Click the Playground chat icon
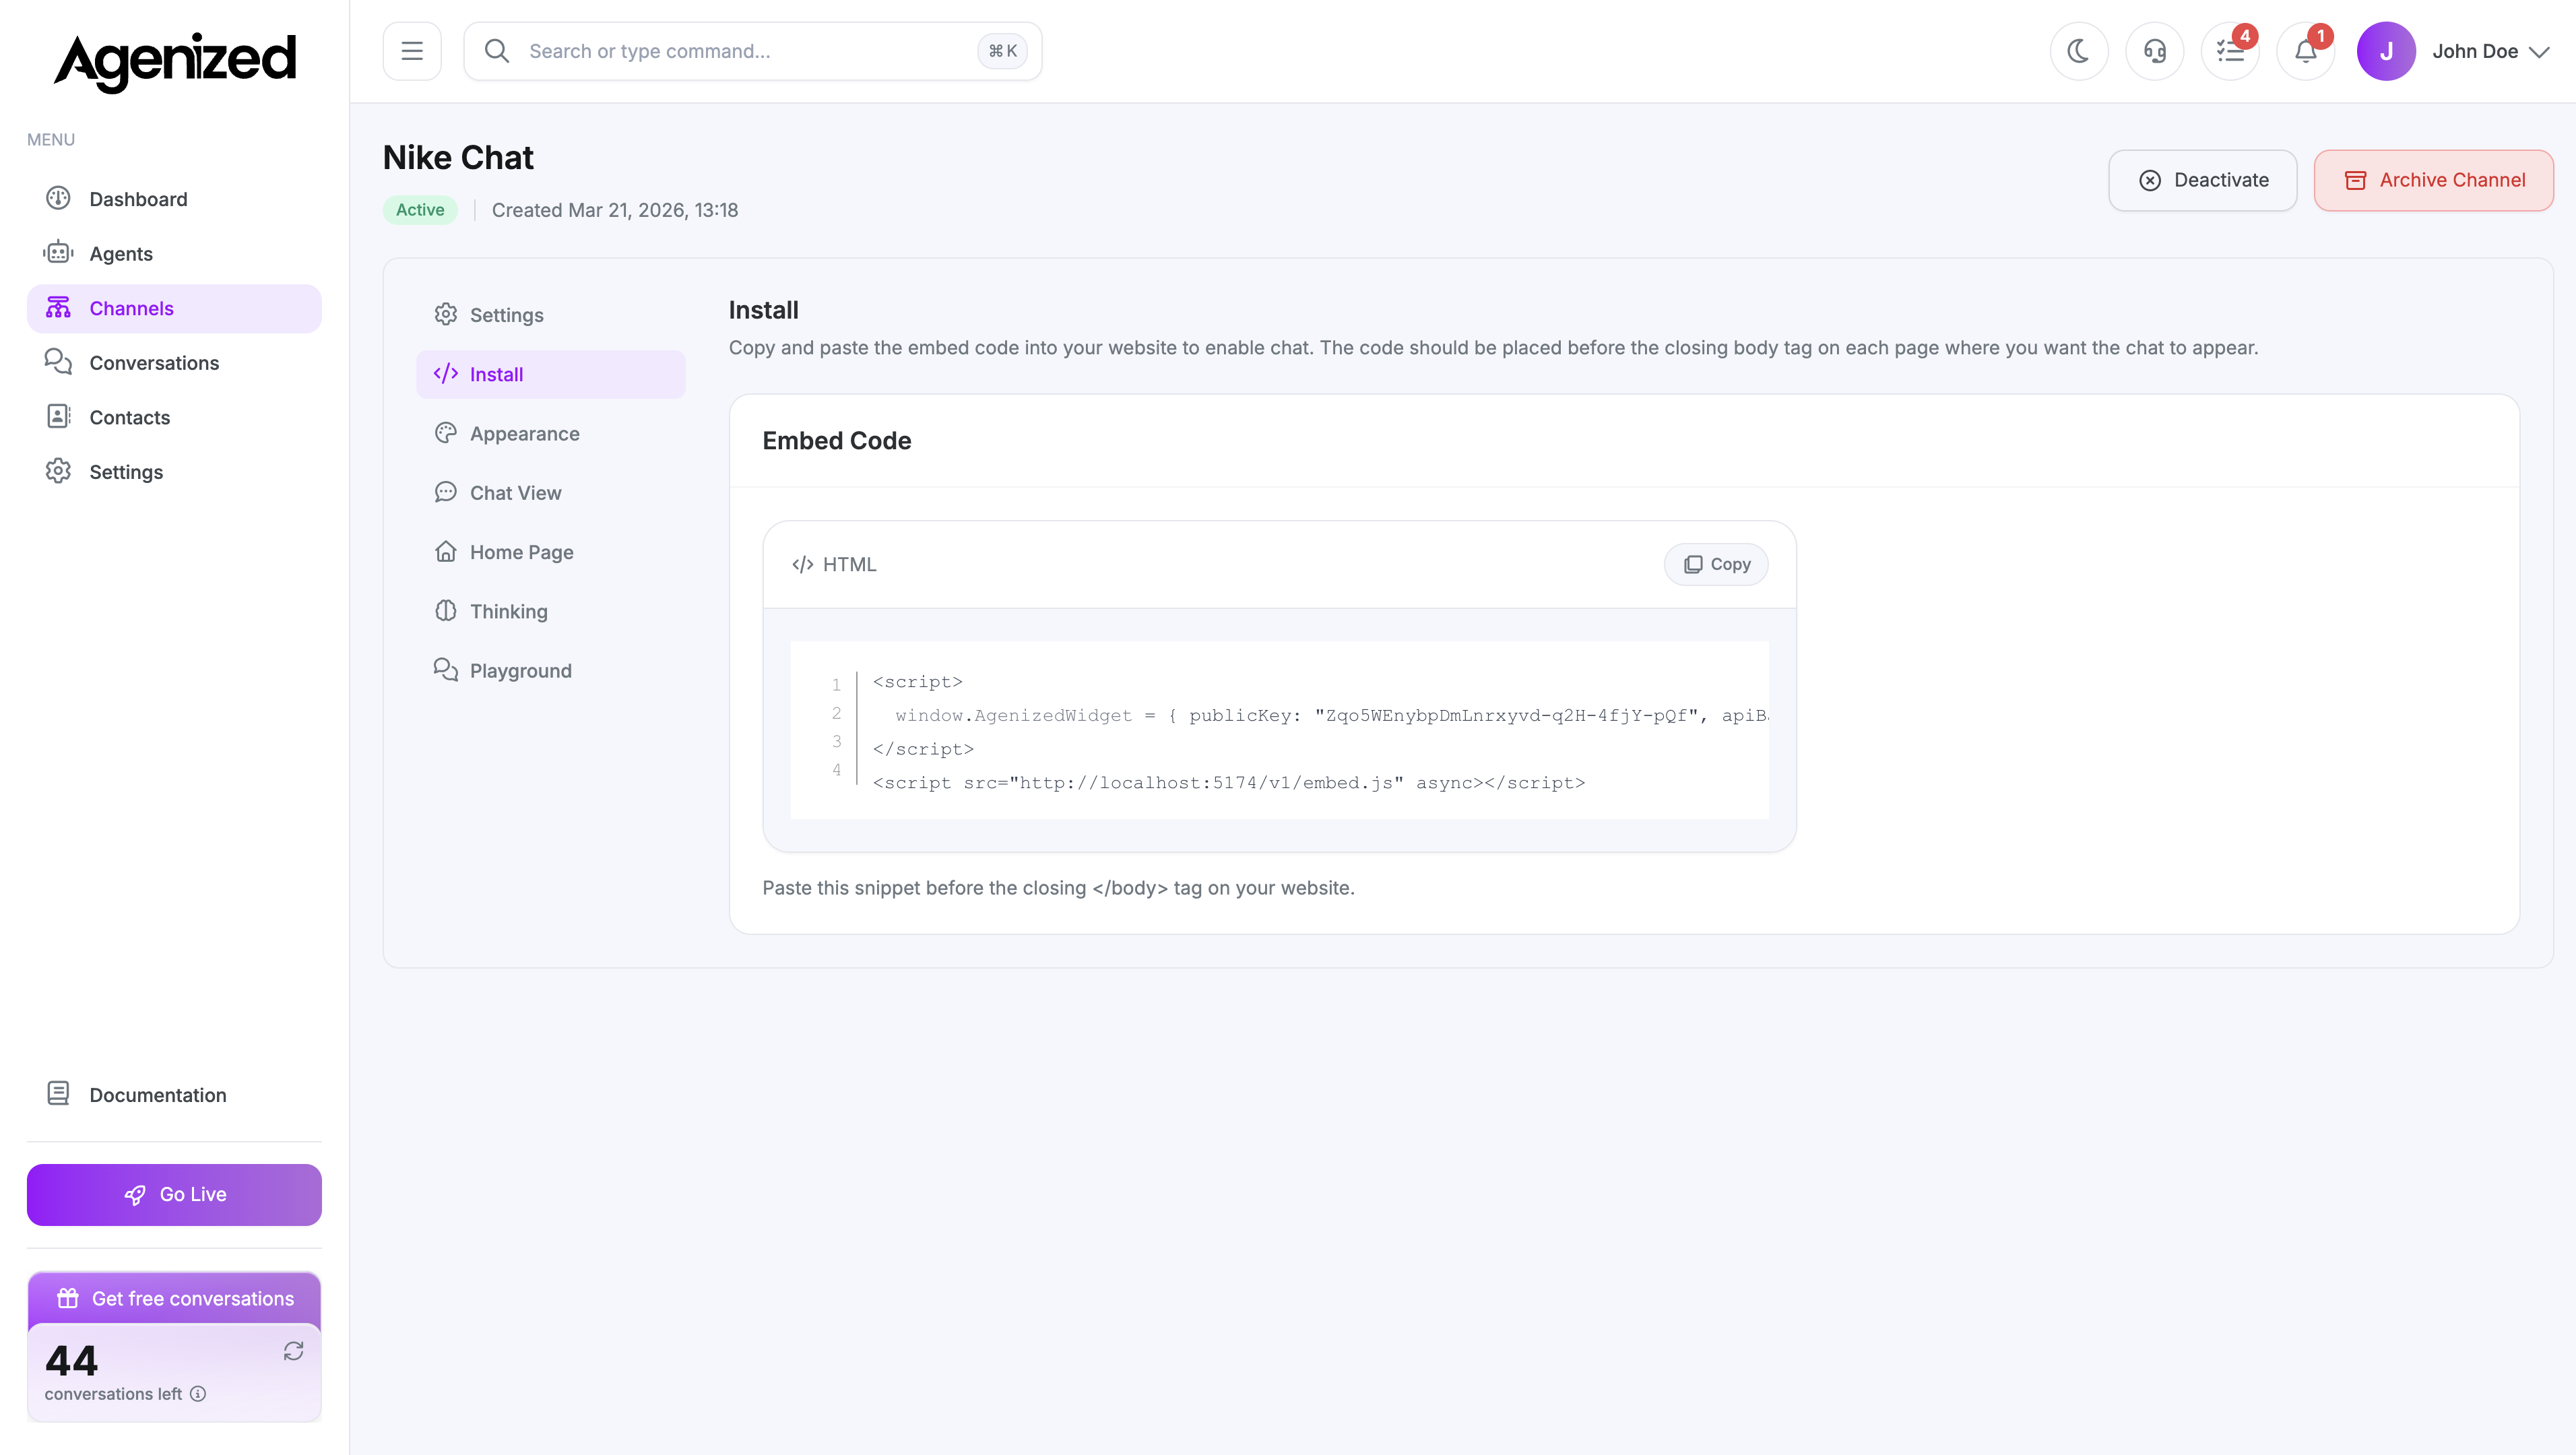2576x1455 pixels. tap(446, 669)
